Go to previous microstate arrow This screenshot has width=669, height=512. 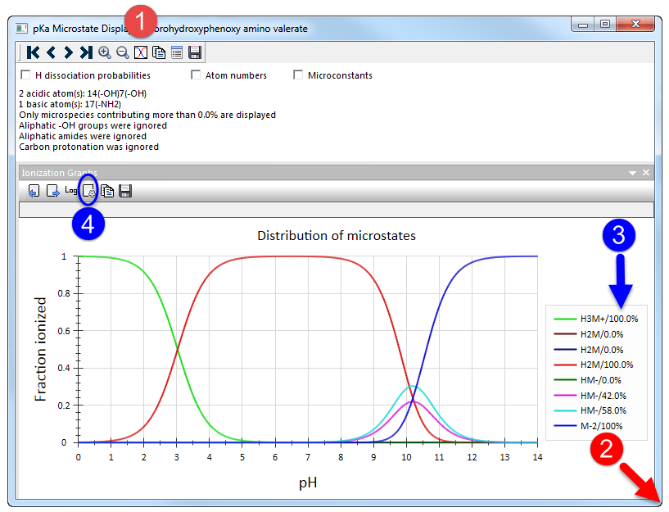pos(52,52)
